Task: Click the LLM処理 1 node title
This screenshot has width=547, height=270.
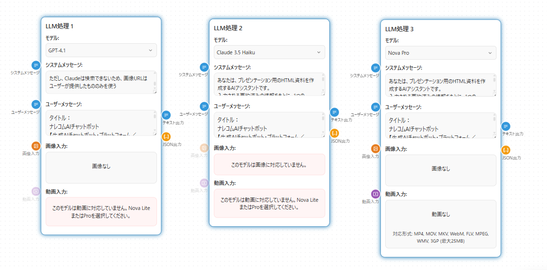Action: (x=59, y=26)
